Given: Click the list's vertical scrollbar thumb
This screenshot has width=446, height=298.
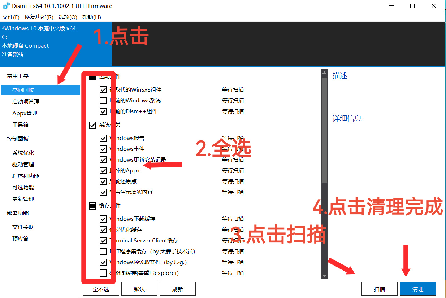Looking at the screenshot, I should point(324,130).
